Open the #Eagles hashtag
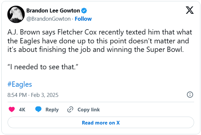The width and height of the screenshot is (201, 135). pyautogui.click(x=19, y=84)
